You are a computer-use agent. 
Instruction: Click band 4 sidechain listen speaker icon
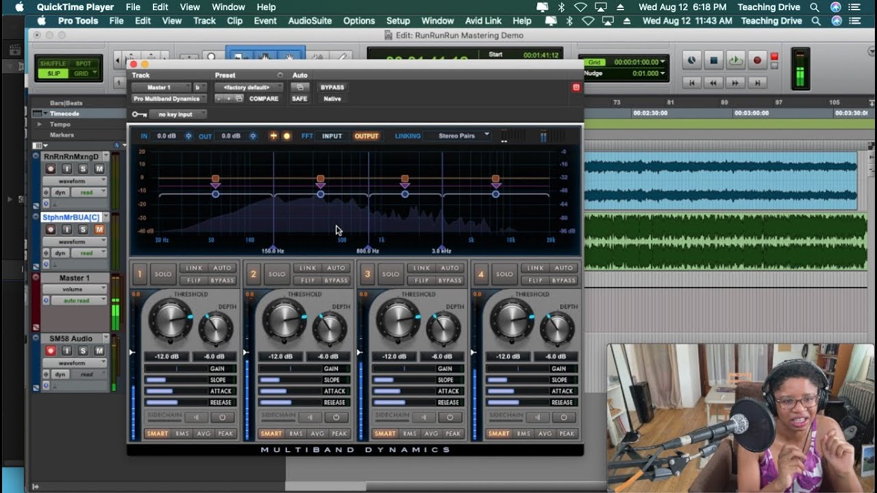(x=538, y=417)
